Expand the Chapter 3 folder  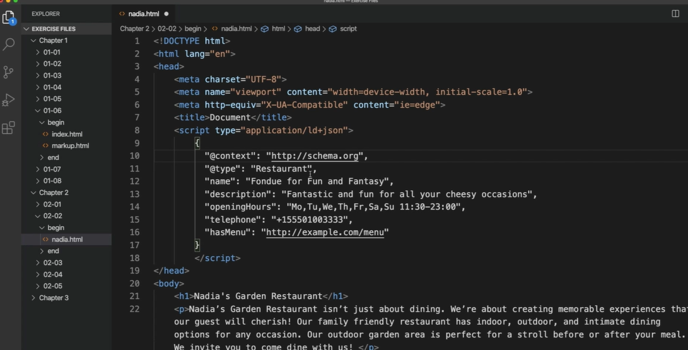tap(67, 298)
